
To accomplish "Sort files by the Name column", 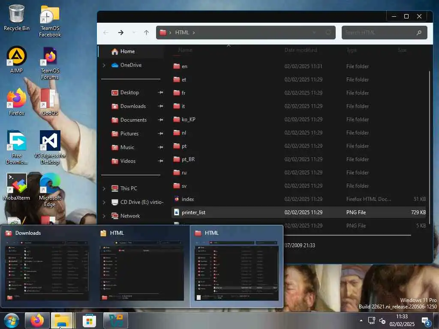I will coord(185,50).
